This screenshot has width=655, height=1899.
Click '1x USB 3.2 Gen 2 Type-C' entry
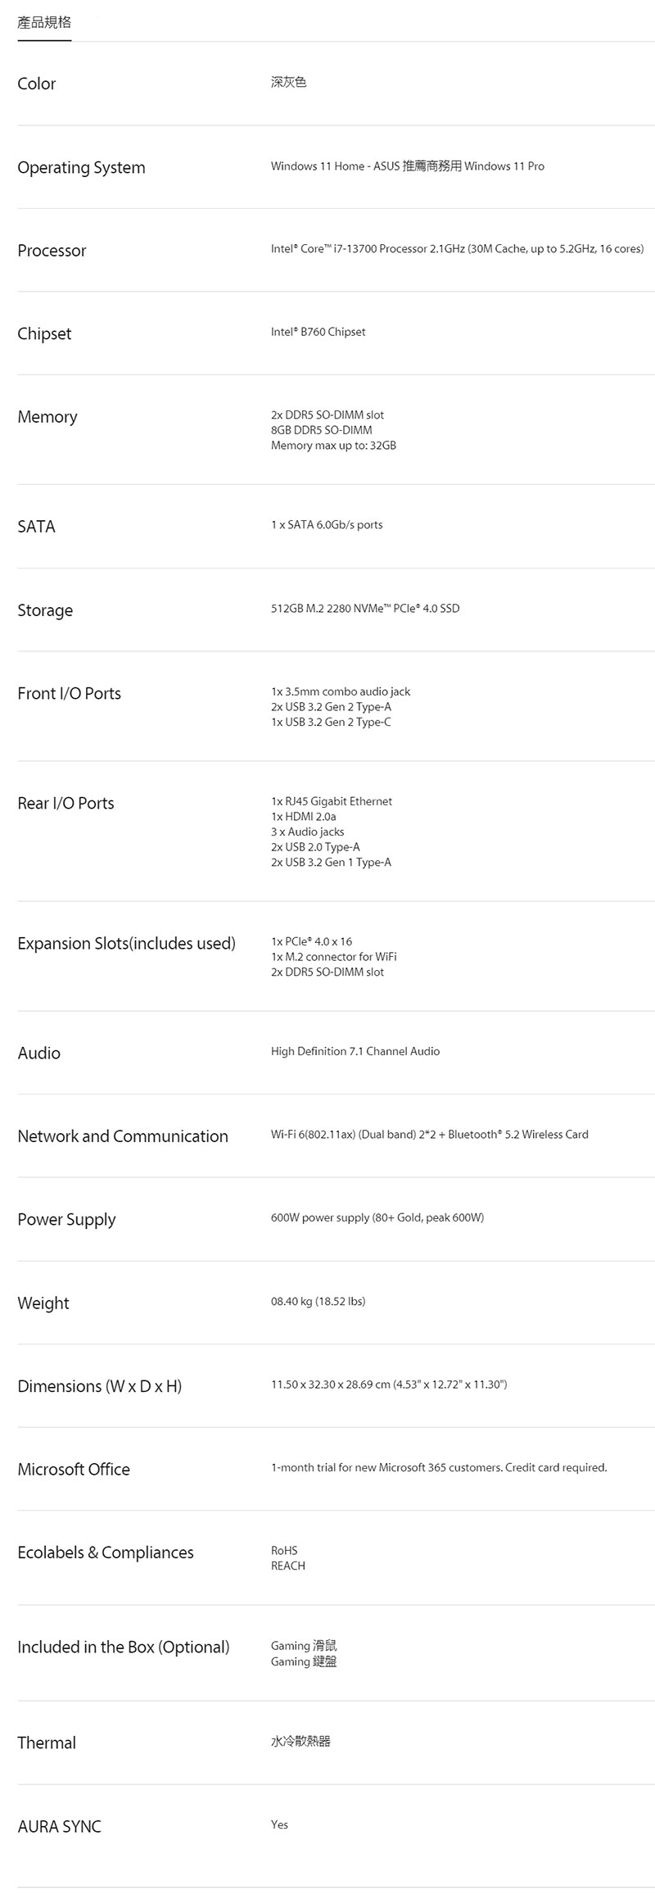pyautogui.click(x=331, y=723)
